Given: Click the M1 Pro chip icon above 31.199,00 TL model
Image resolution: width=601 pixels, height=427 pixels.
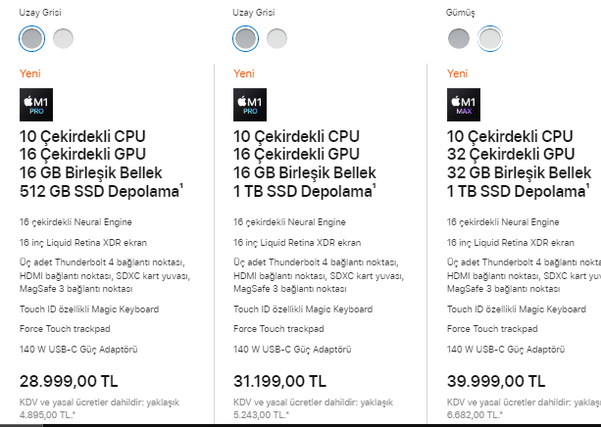Looking at the screenshot, I should click(x=249, y=105).
